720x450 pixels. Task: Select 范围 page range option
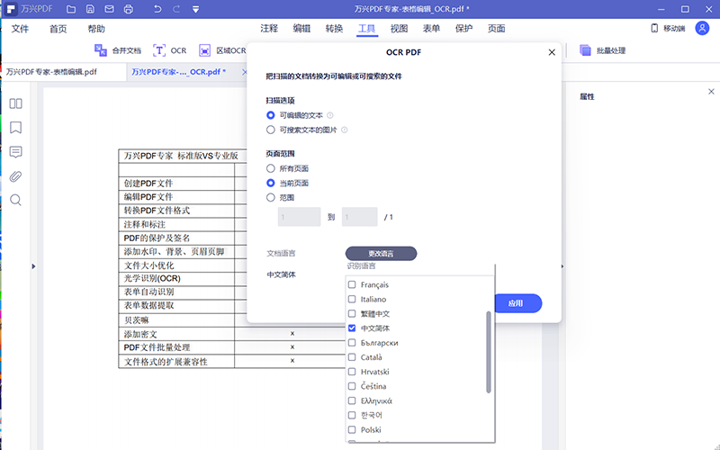pyautogui.click(x=271, y=197)
